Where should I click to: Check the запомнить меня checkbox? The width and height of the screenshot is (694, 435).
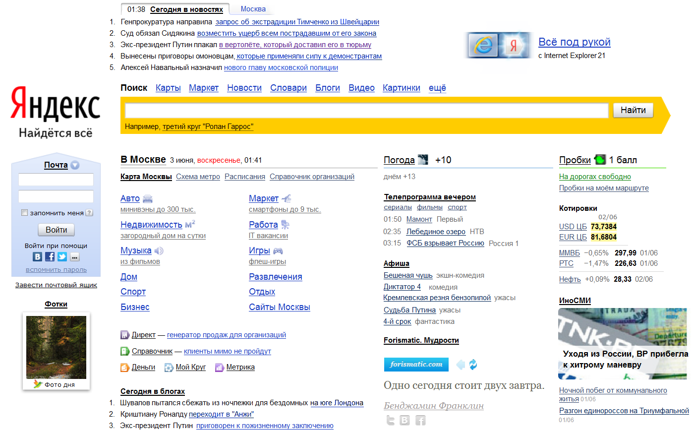pyautogui.click(x=24, y=213)
